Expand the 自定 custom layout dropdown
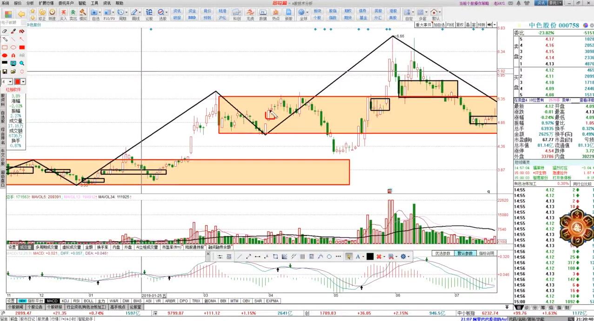The height and width of the screenshot is (321, 594). click(413, 12)
